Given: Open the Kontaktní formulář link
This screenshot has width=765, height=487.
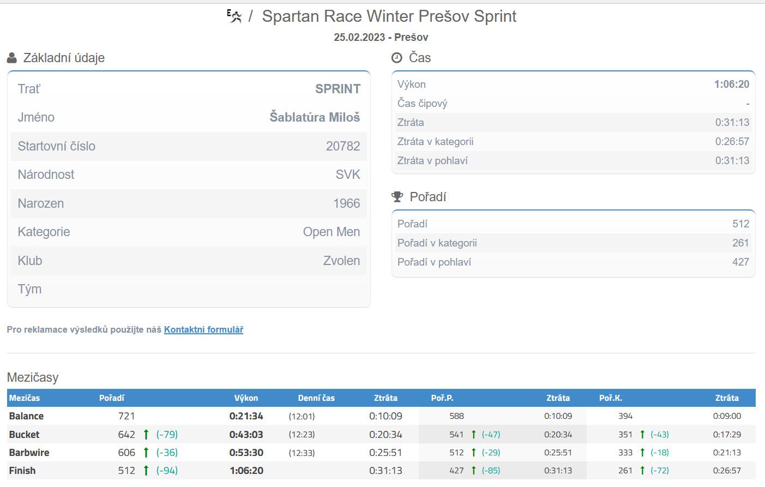Looking at the screenshot, I should (x=203, y=329).
